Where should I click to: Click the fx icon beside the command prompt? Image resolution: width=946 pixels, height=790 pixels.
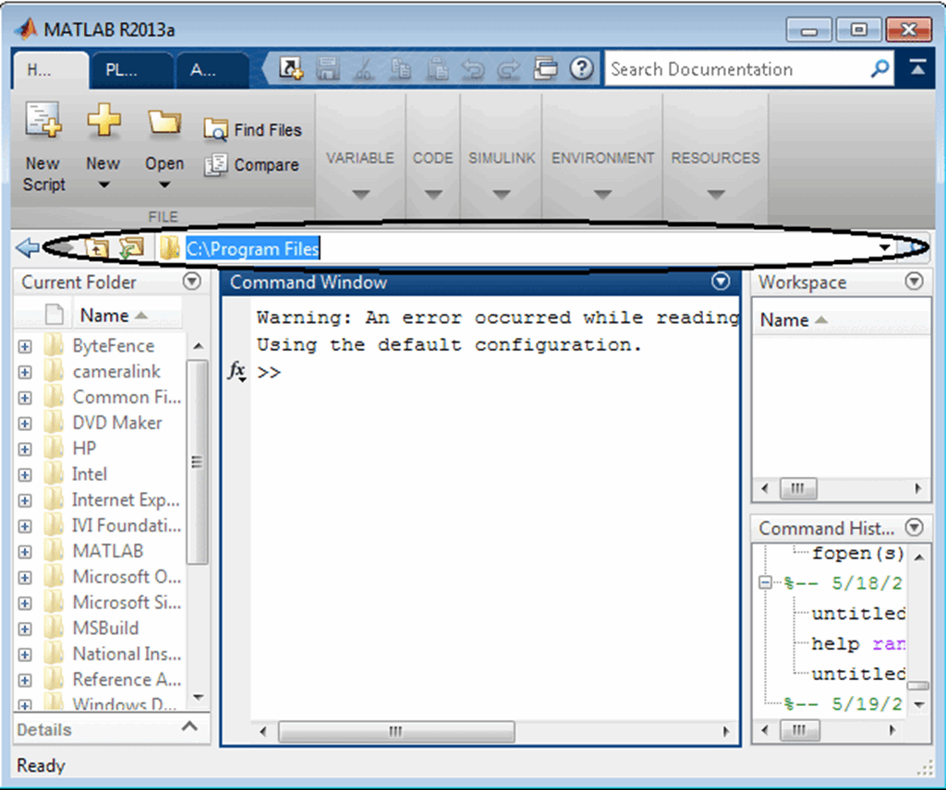tap(237, 372)
